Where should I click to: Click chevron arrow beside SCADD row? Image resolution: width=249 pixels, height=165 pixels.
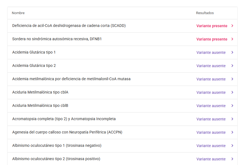pos(232,26)
